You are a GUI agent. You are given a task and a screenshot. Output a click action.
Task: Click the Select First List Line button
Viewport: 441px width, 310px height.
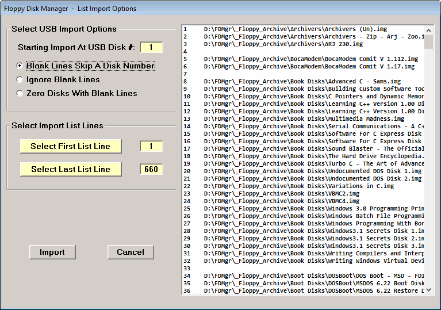click(x=71, y=146)
